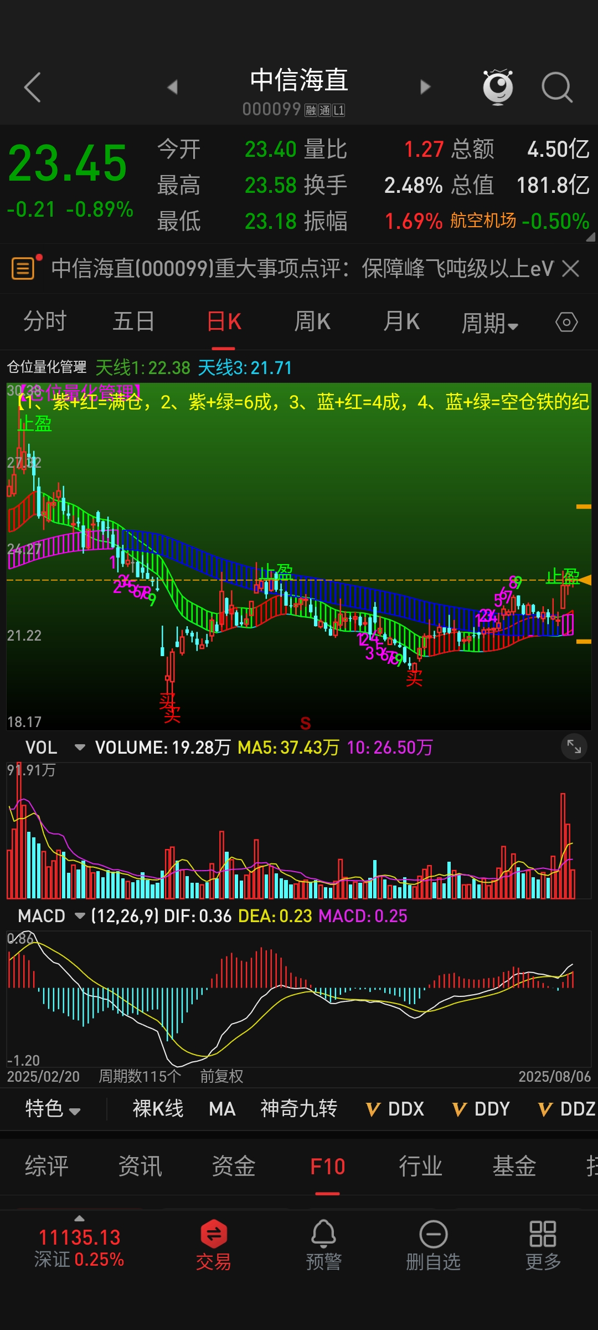
Task: Read the 中信海直 重大事项点评 headline
Action: click(302, 269)
